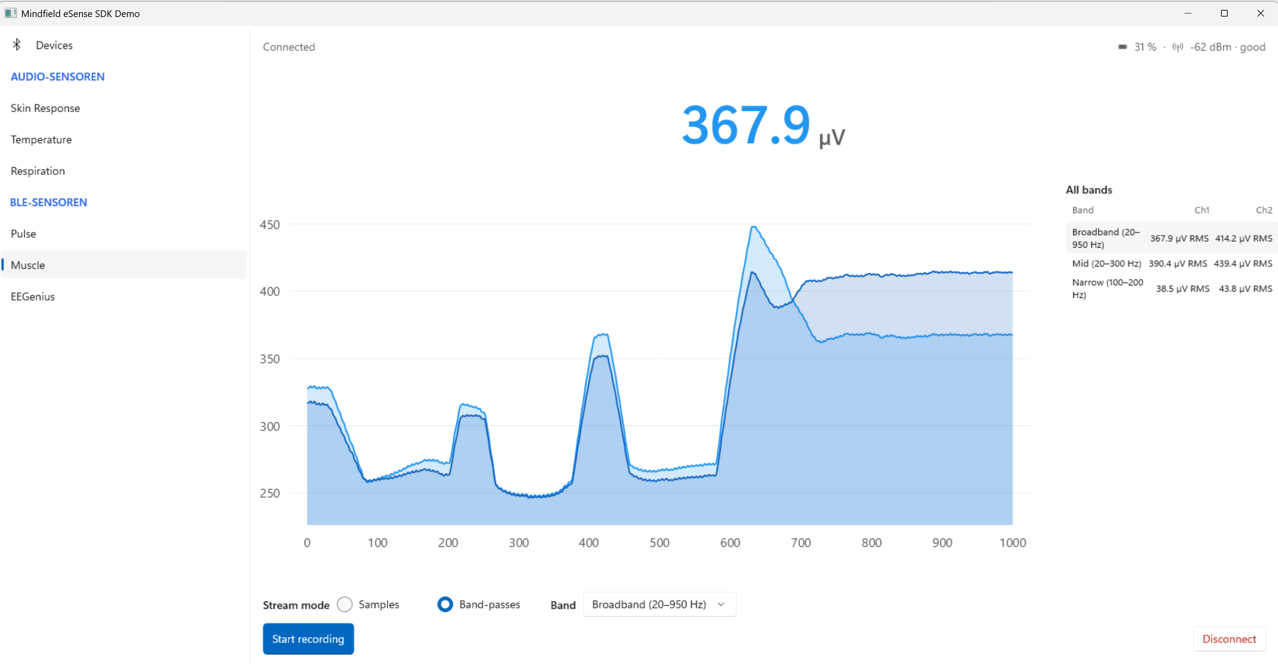Go to Temperature sensor page
The width and height of the screenshot is (1278, 664).
[124, 140]
